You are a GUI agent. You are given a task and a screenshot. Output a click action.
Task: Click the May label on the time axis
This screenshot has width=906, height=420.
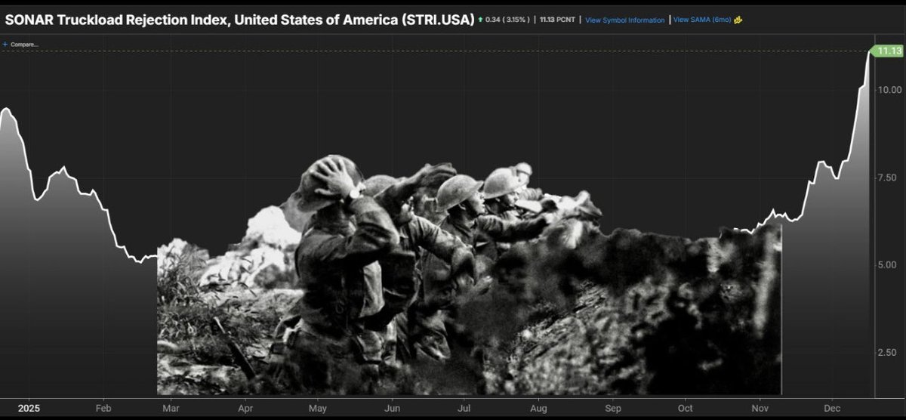click(x=318, y=408)
